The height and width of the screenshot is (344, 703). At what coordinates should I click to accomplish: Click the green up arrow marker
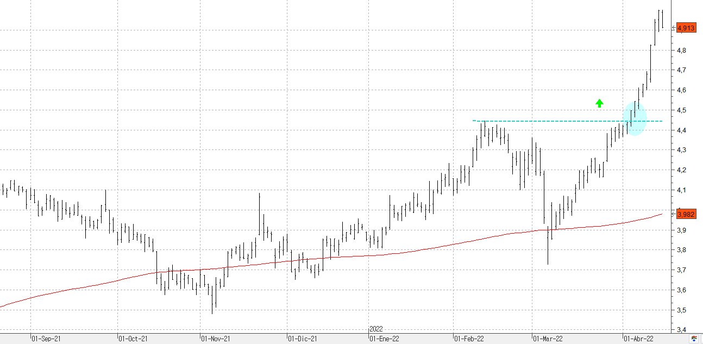tap(599, 103)
